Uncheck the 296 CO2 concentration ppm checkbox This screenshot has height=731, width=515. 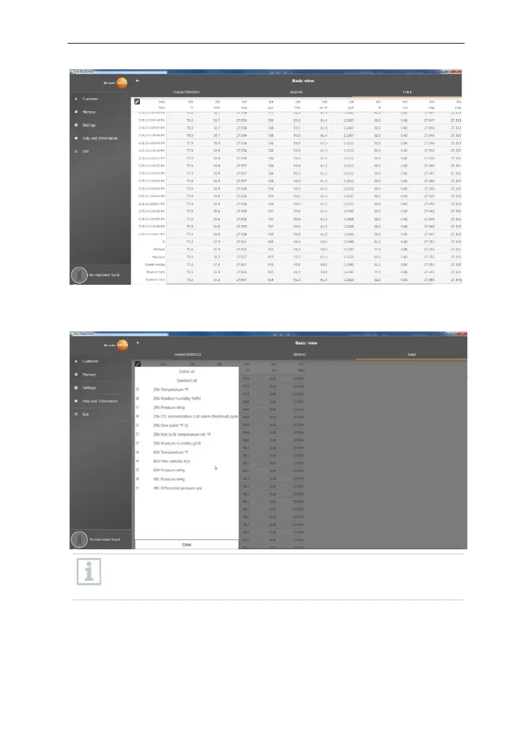[137, 416]
